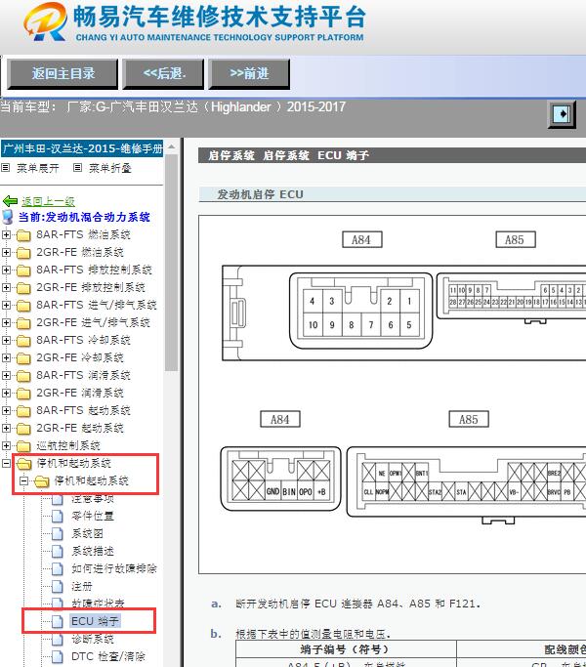Click the 当前:发动机混合动力系统 heading
This screenshot has width=586, height=667.
coord(84,217)
